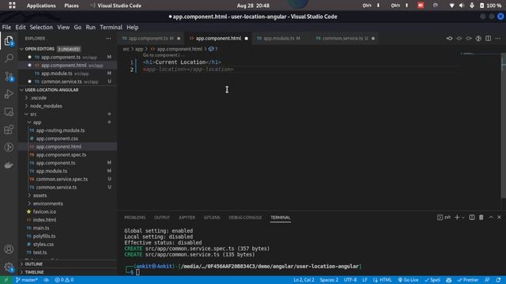506x284 pixels.
Task: Open the Explorer view in activity bar
Action: tap(9, 41)
